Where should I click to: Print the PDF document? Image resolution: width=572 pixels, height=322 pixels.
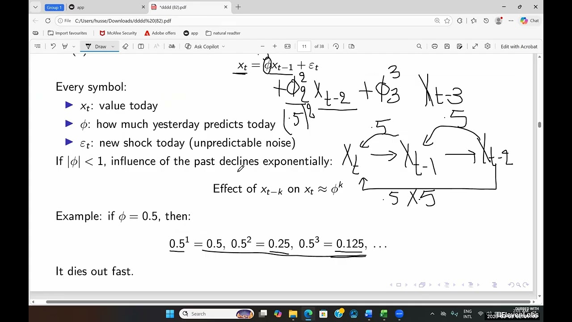pos(434,47)
